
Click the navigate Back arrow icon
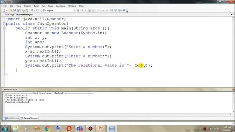point(103,10)
